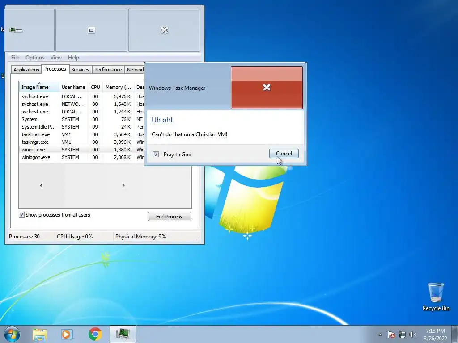Sort by CPU column header
458x343 pixels.
(95, 87)
